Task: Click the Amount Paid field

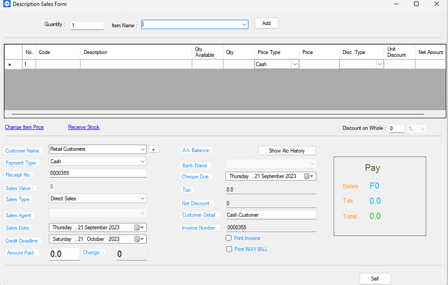Action: (x=64, y=254)
